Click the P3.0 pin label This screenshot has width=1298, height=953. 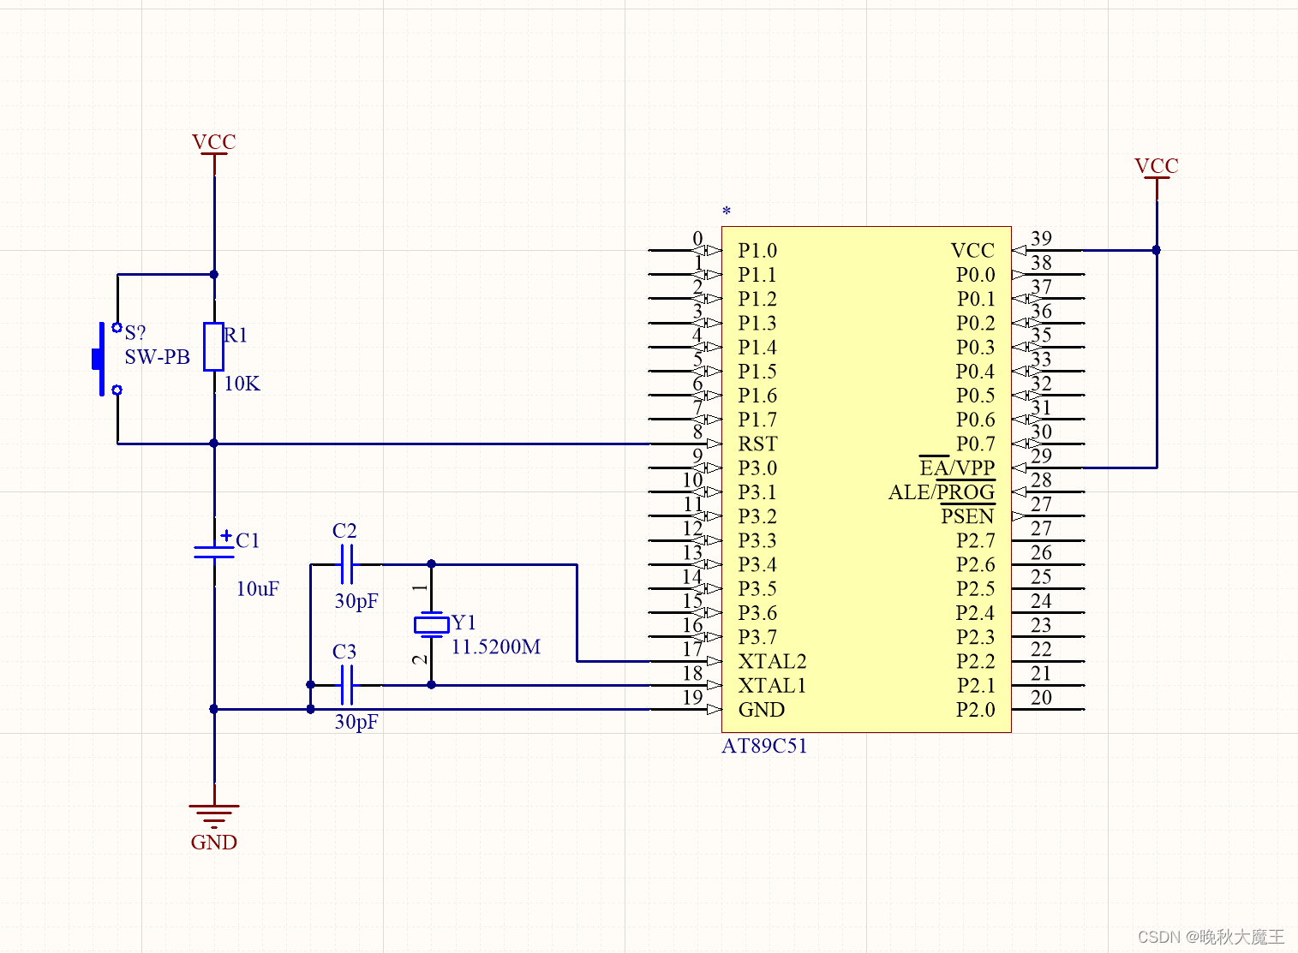(757, 468)
